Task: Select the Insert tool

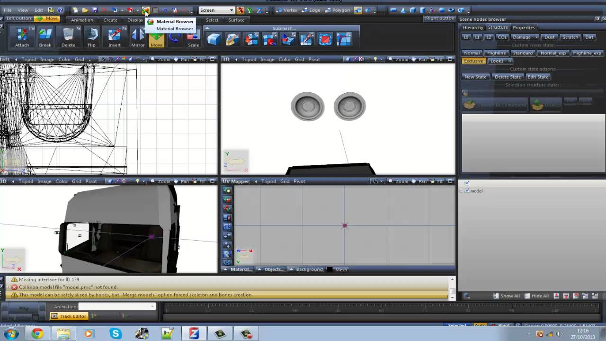Action: tap(114, 37)
